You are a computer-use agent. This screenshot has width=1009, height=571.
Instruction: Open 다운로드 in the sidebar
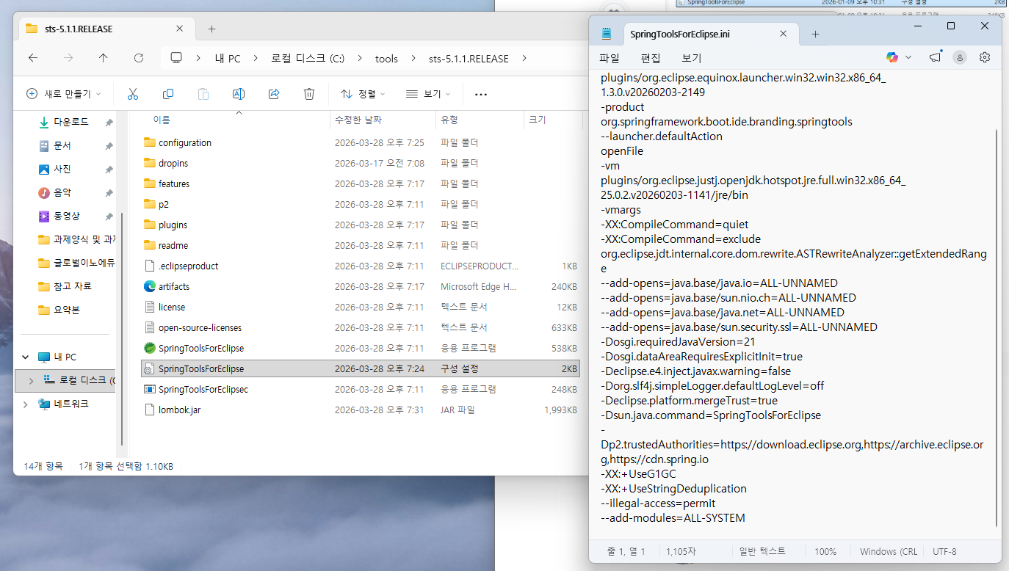pyautogui.click(x=70, y=122)
